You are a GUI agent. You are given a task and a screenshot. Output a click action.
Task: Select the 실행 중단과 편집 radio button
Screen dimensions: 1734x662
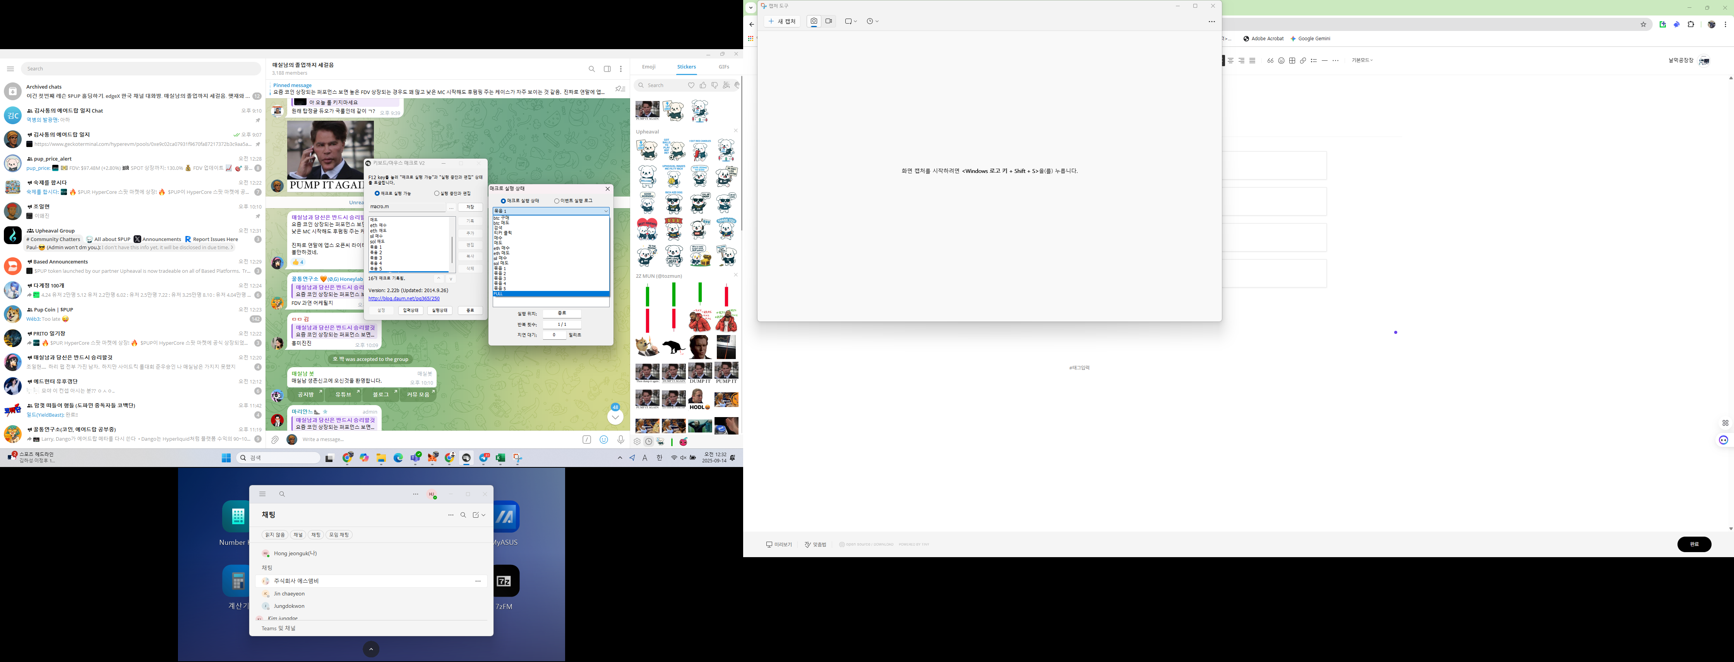[x=437, y=193]
